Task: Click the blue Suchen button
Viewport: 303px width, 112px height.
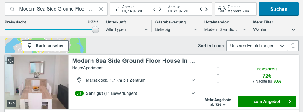Action: [x=279, y=9]
